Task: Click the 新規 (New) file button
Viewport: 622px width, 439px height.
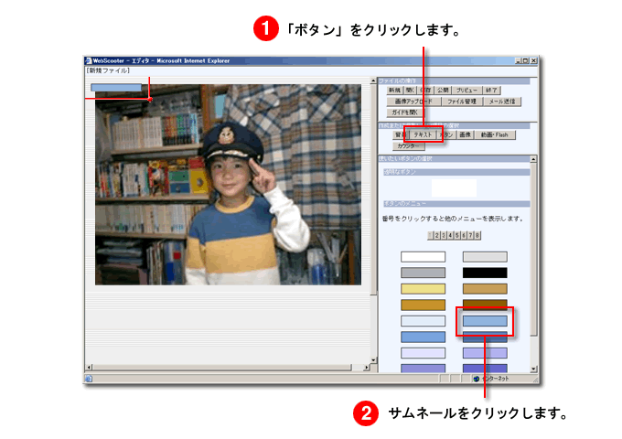Action: 395,91
